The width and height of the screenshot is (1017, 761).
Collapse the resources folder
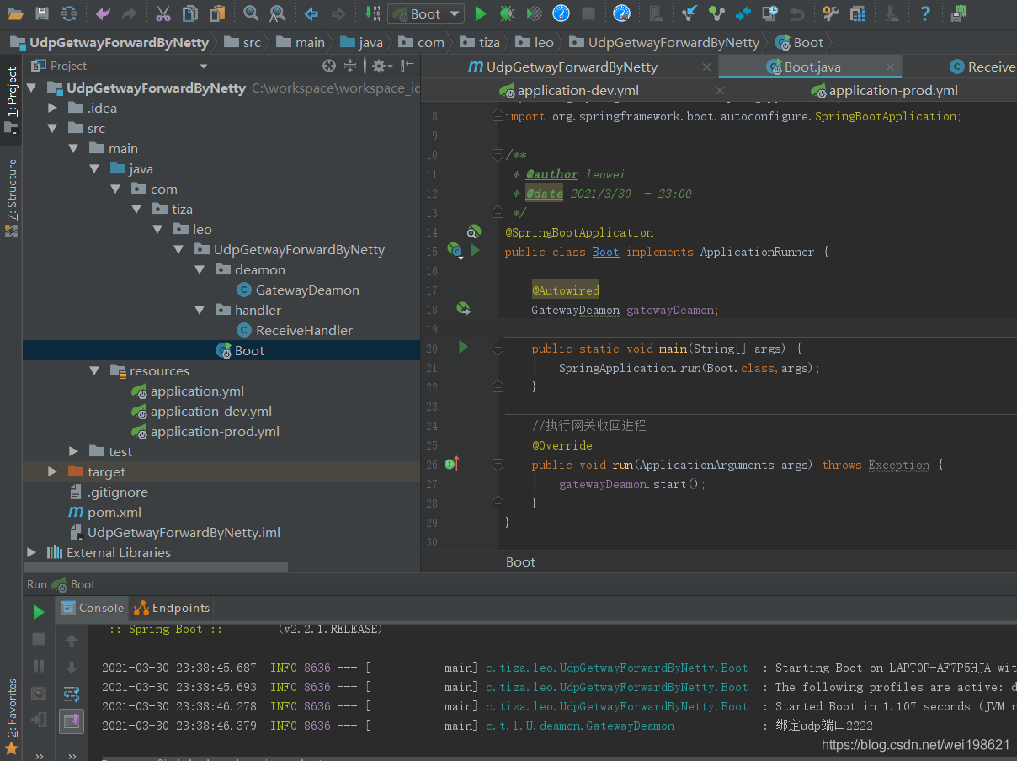point(94,370)
